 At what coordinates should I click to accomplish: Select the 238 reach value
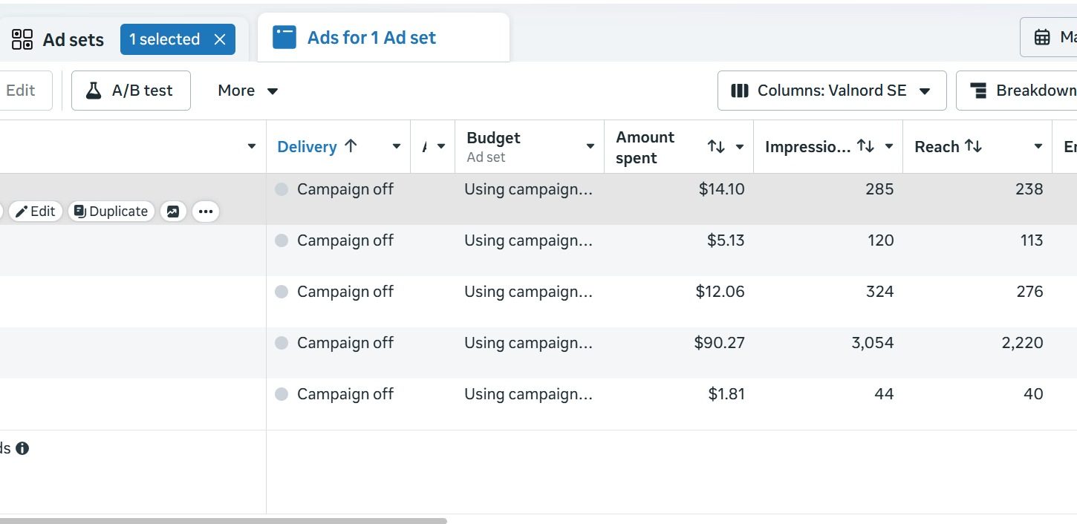pyautogui.click(x=1029, y=189)
